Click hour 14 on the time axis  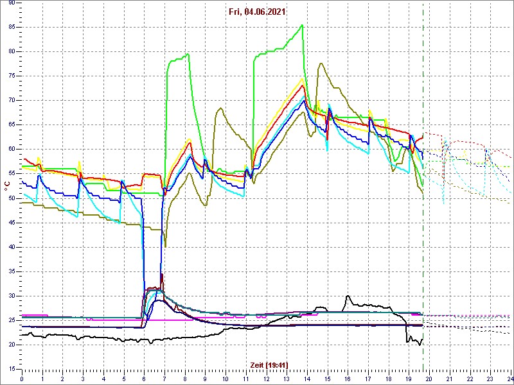click(307, 379)
